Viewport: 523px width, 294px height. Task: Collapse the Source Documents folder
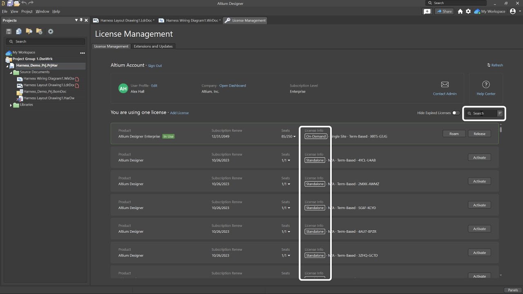pos(11,72)
